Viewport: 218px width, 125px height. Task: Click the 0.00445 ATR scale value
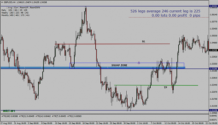pyautogui.click(x=213, y=116)
